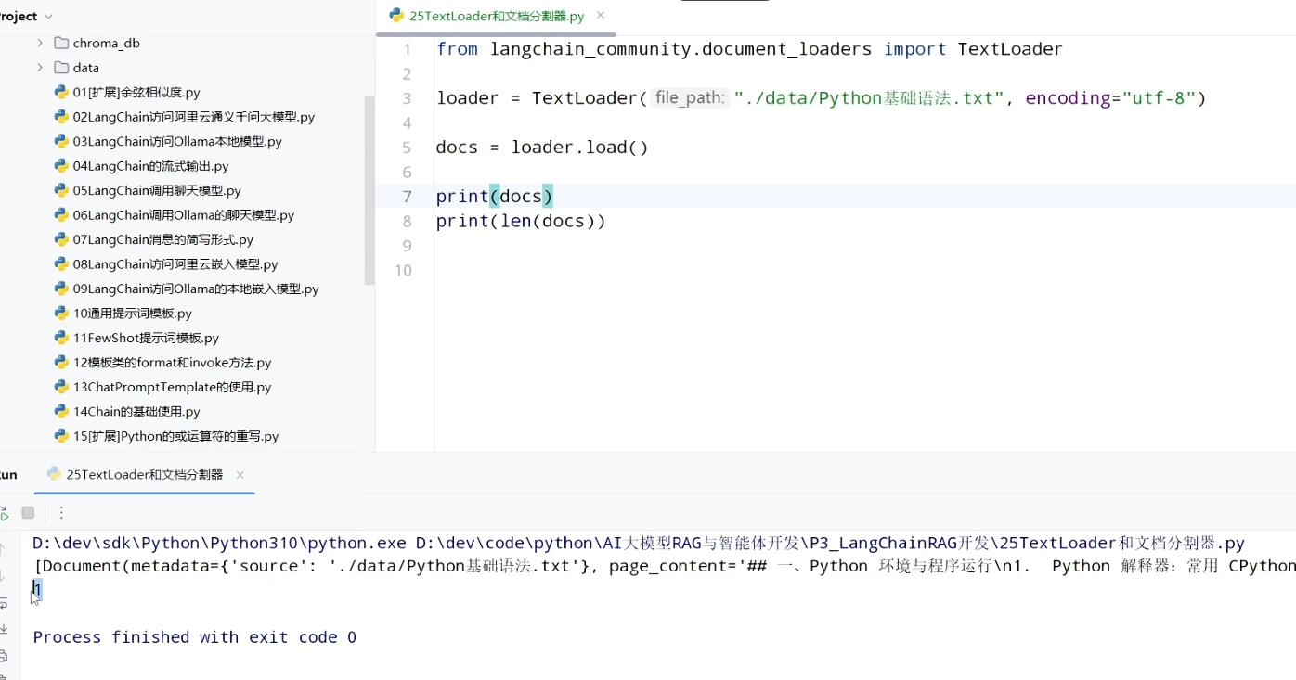
Task: Close the 25TextLoader run tab
Action: (x=240, y=474)
